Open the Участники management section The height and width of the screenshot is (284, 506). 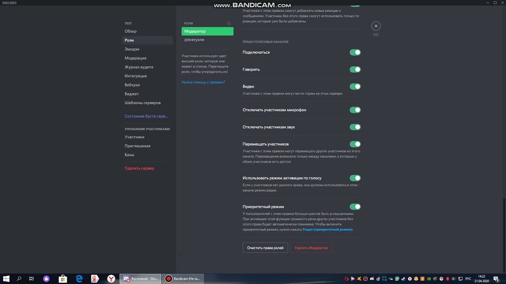click(x=147, y=137)
